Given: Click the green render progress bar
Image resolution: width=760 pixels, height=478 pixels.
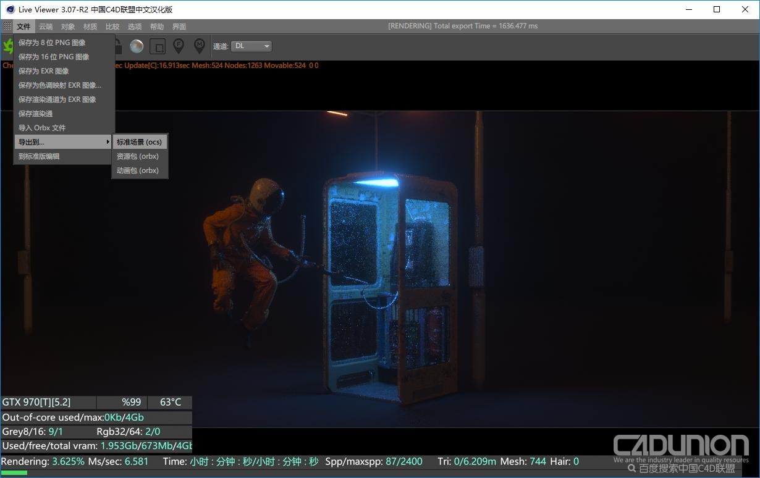Looking at the screenshot, I should tap(15, 472).
